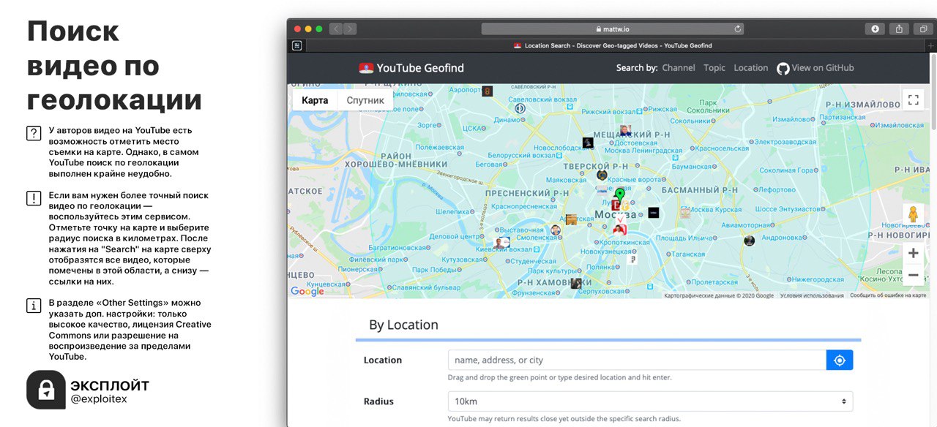Image resolution: width=937 pixels, height=427 pixels.
Task: Click the blue locate-me button
Action: point(840,360)
